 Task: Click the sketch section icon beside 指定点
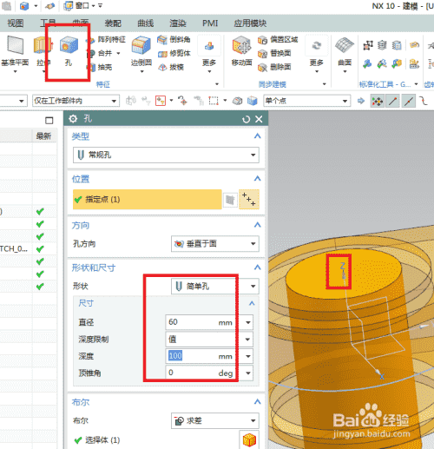230,200
